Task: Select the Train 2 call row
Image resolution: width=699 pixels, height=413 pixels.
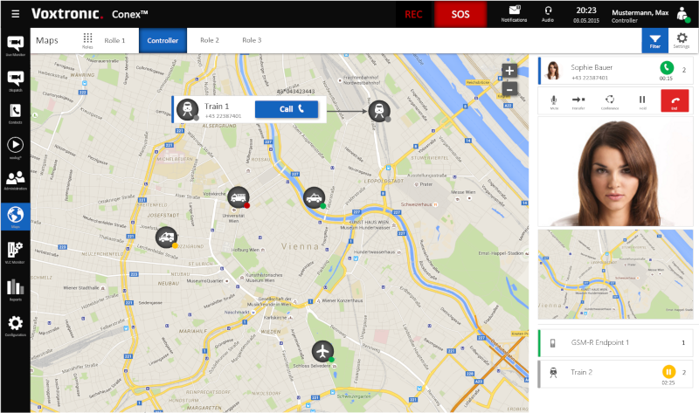Action: point(616,374)
